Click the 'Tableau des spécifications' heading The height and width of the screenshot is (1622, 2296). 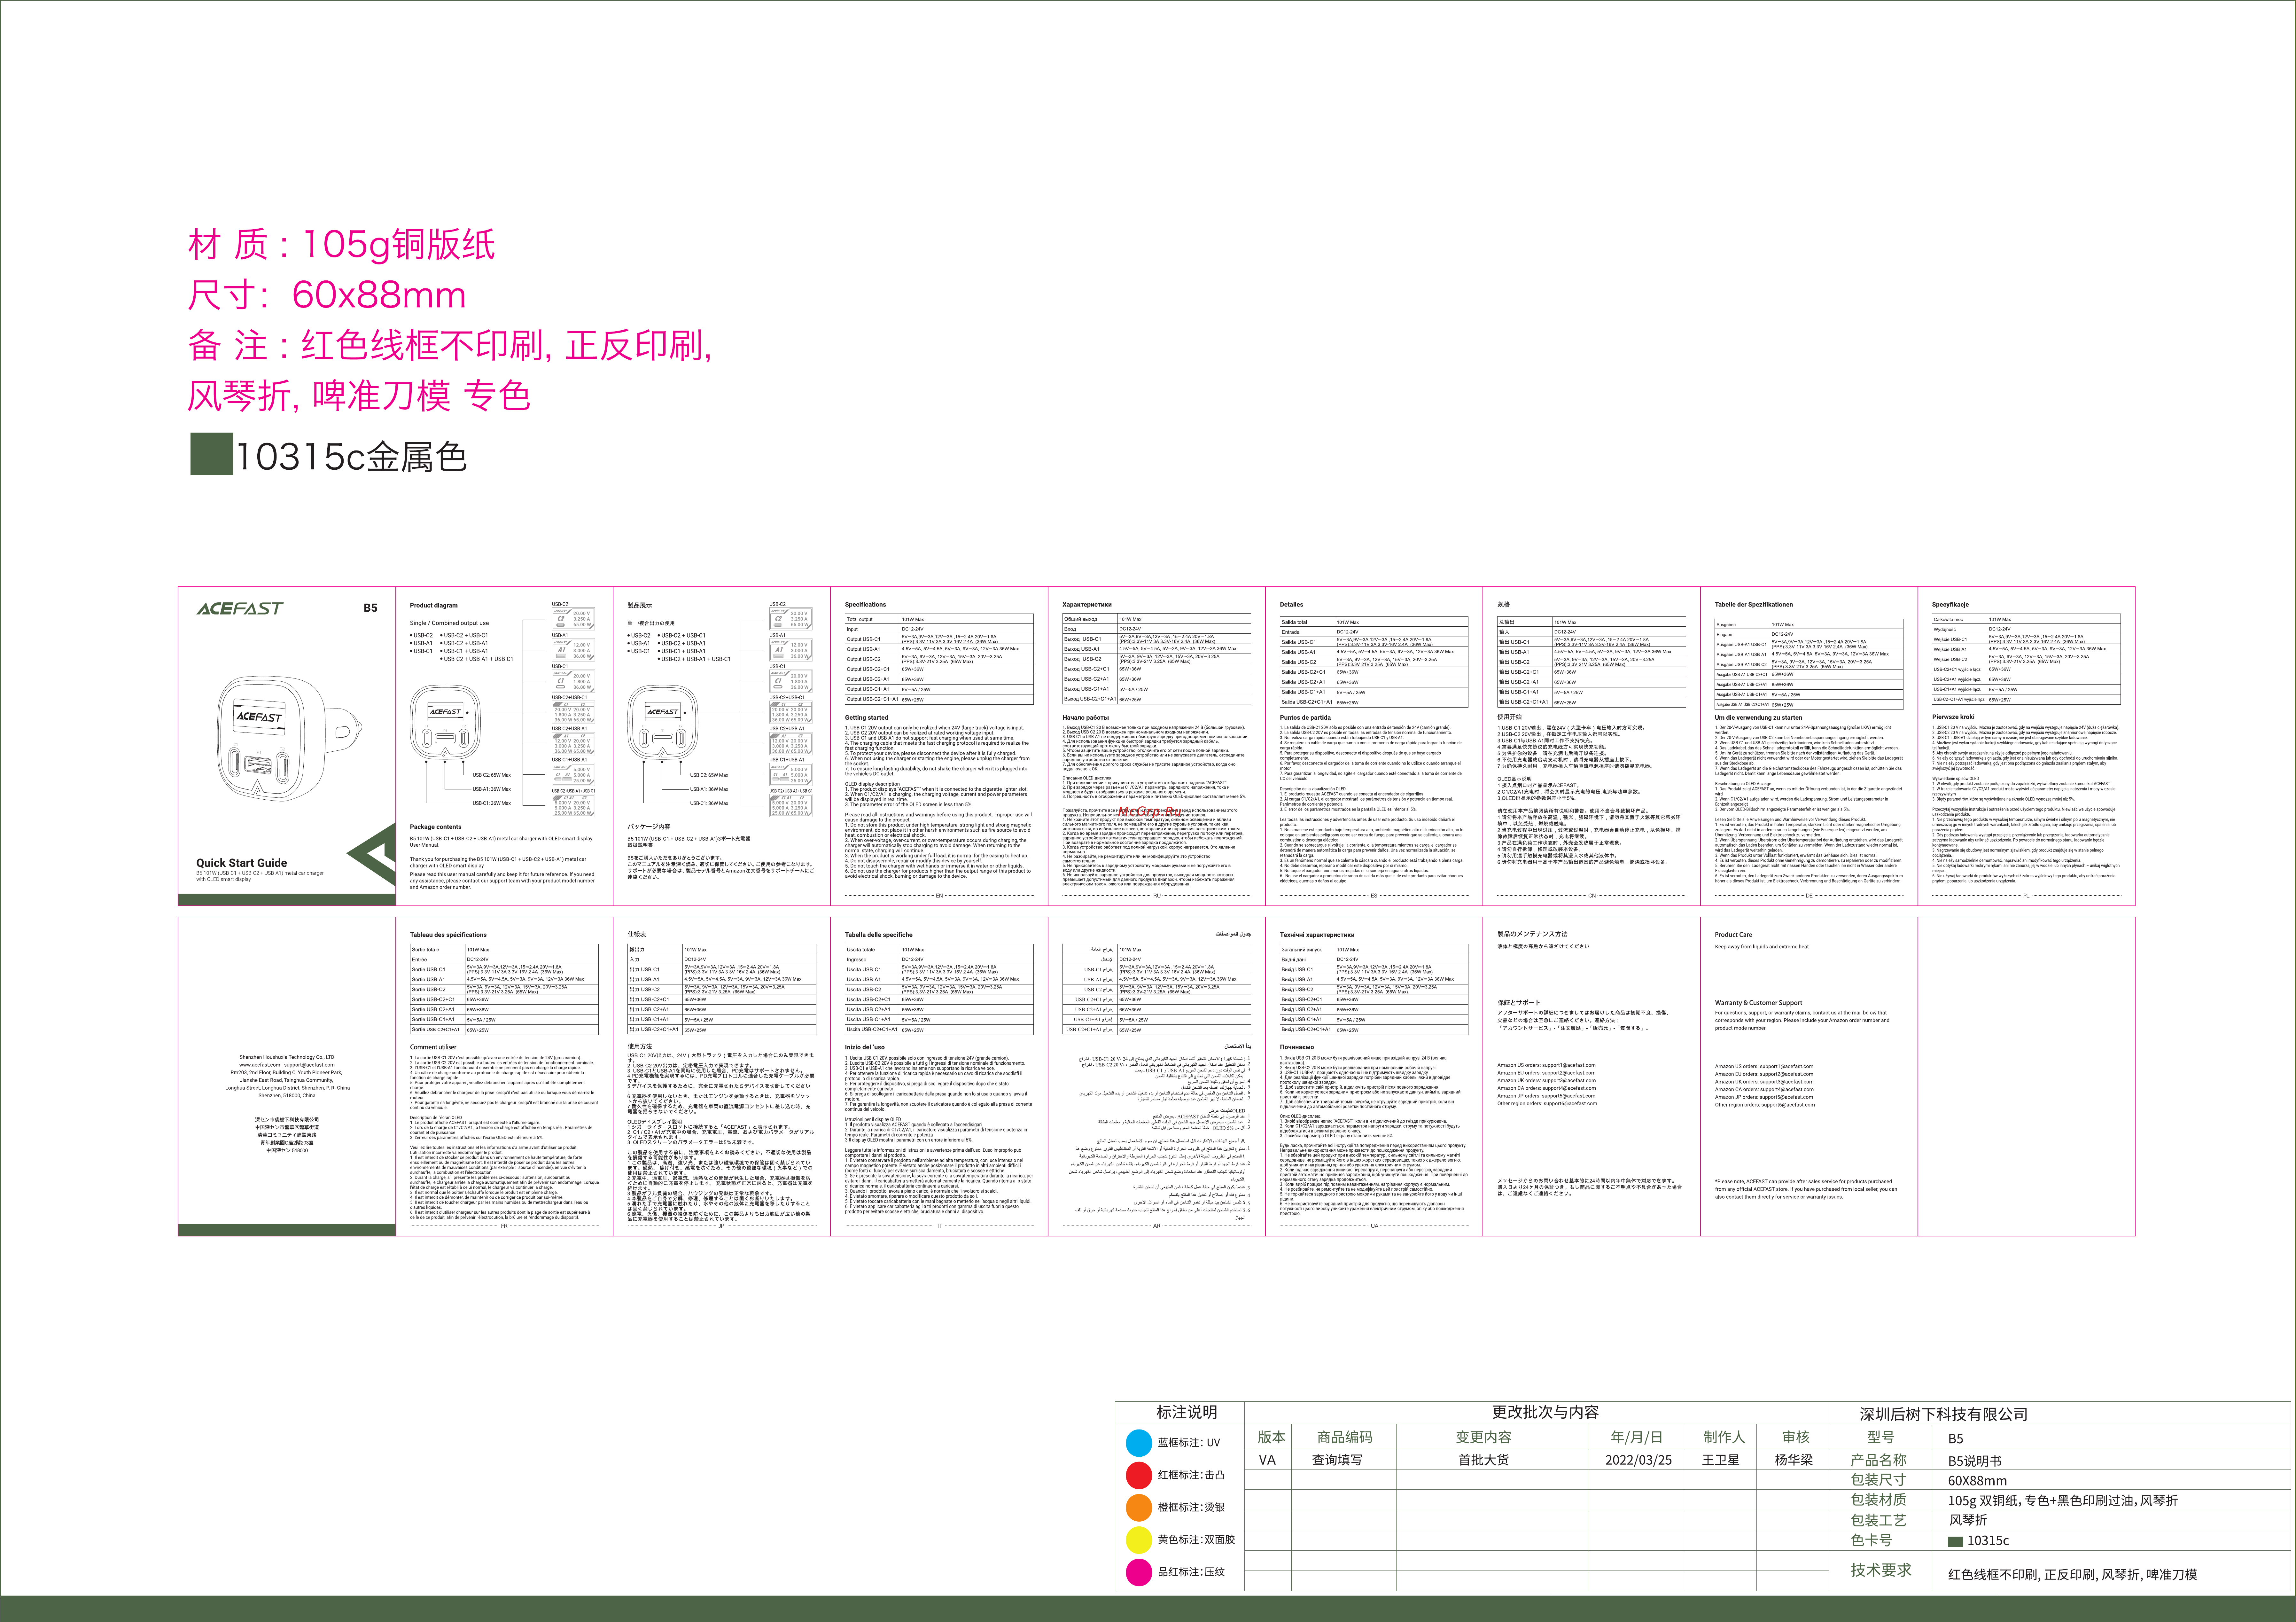coord(448,935)
